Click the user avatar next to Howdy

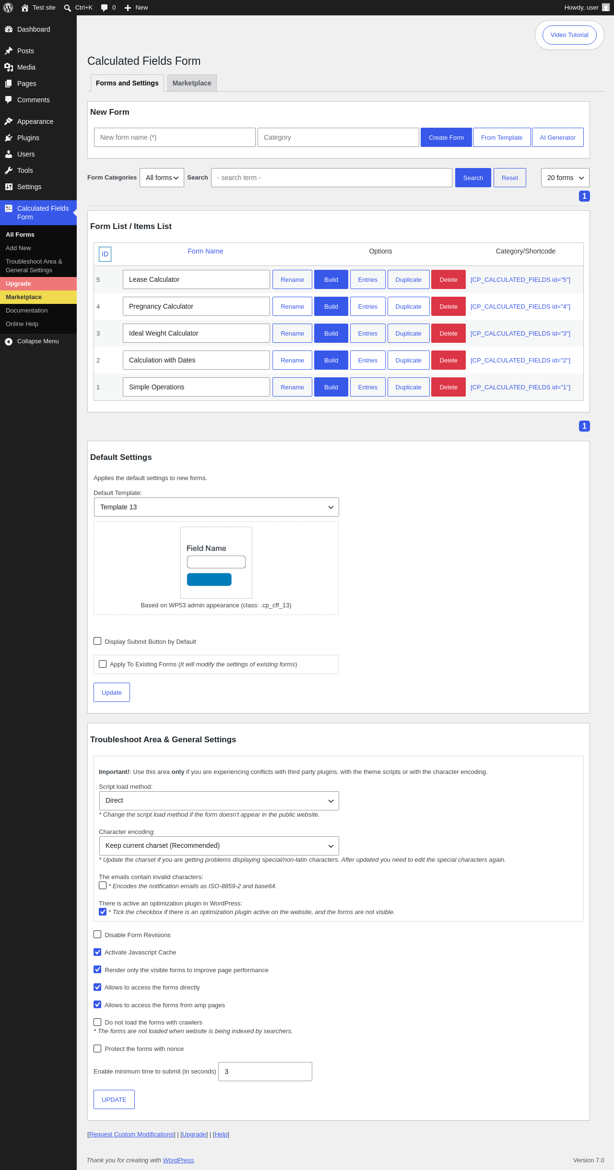point(606,8)
